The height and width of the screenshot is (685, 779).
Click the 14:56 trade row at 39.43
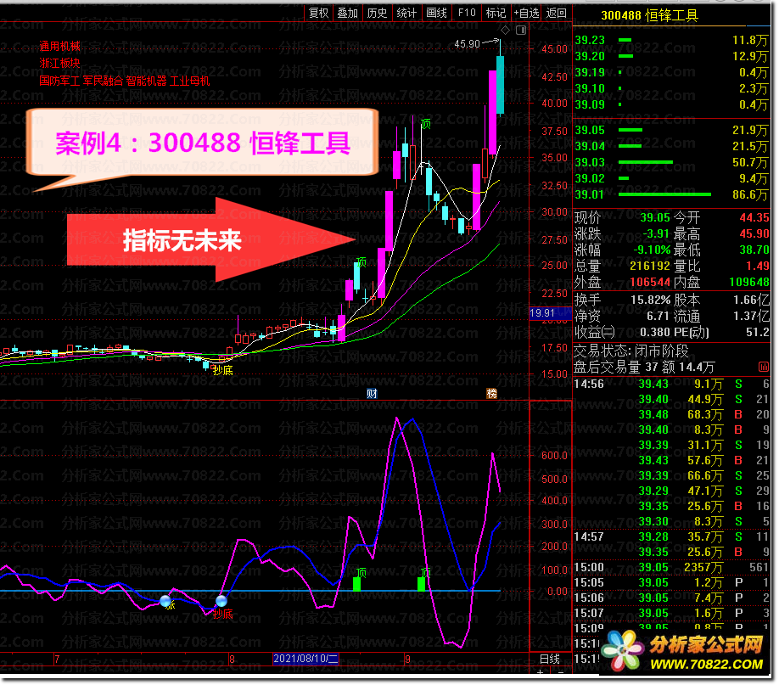[671, 385]
